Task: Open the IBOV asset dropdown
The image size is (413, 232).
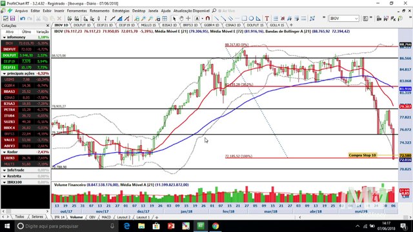Action: [356, 19]
